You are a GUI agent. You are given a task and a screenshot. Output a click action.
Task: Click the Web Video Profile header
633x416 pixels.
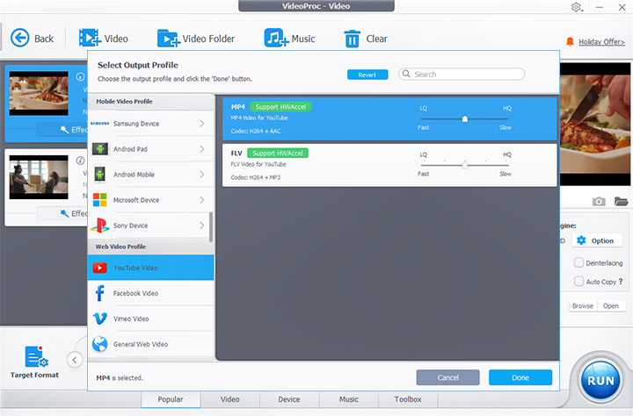[x=150, y=247]
